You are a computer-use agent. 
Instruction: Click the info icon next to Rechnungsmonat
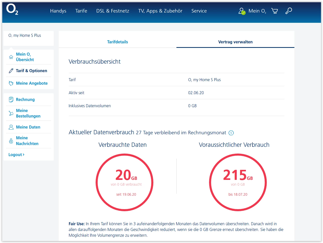pos(231,133)
